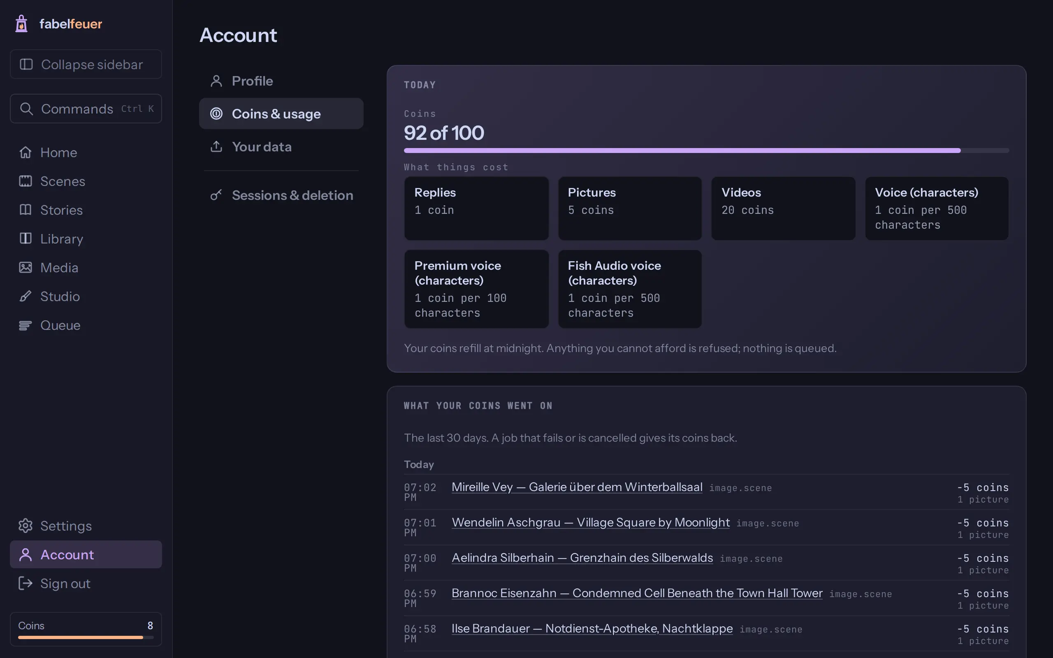Click the Media picture icon
Screen dimensions: 1053x658
(25, 267)
